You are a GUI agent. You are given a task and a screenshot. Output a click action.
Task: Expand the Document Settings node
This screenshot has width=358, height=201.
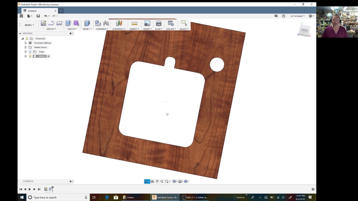click(x=25, y=43)
